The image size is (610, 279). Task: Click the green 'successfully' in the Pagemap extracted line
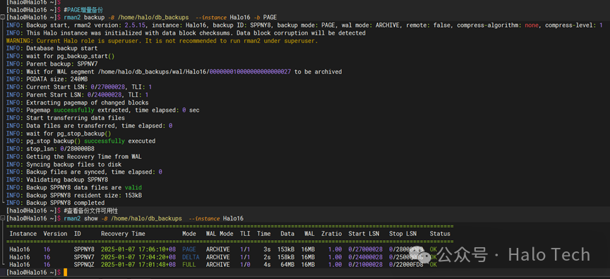pos(74,110)
